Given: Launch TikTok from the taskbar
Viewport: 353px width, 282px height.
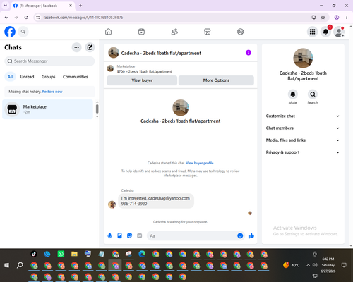Looking at the screenshot, I should point(34,254).
